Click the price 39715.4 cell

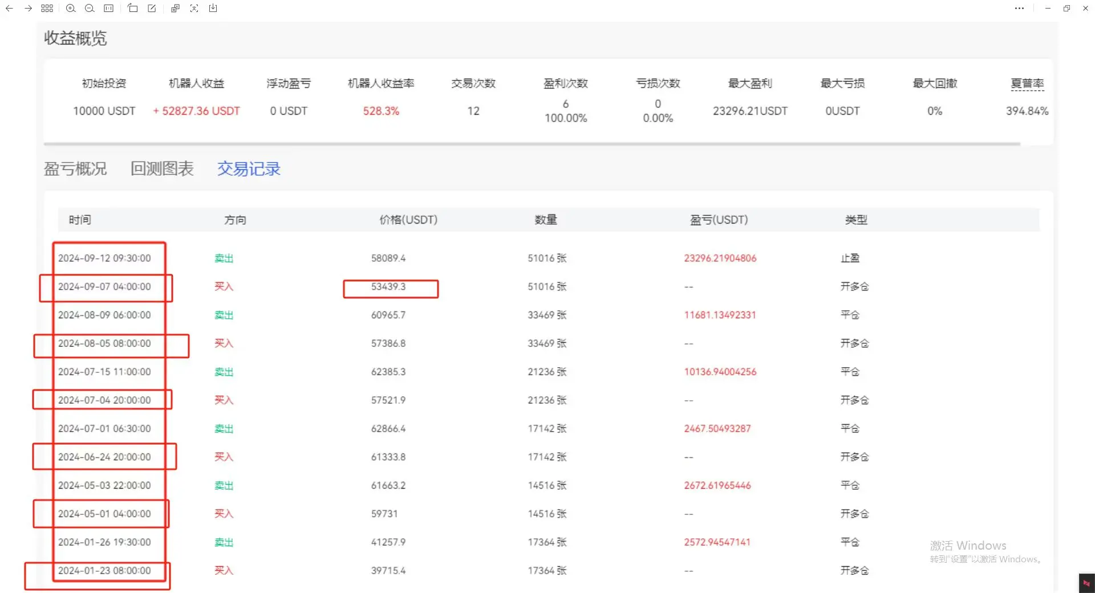tap(388, 570)
